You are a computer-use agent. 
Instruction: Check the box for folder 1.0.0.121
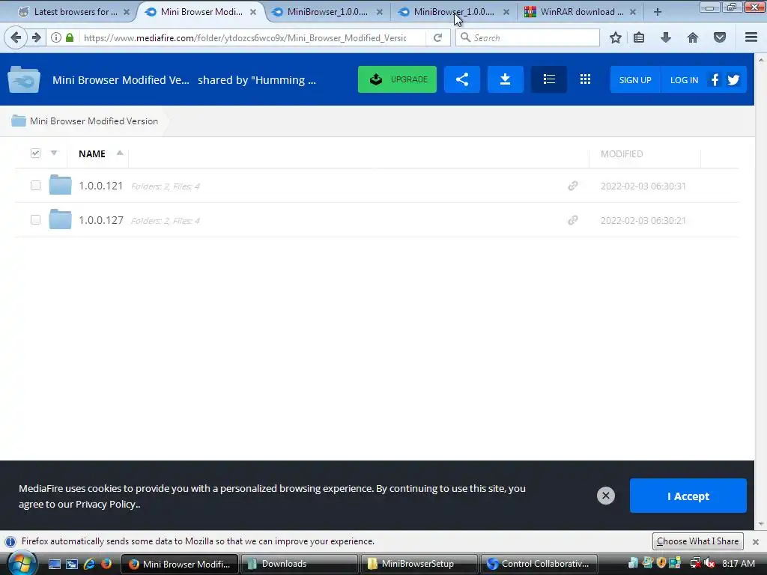point(35,186)
